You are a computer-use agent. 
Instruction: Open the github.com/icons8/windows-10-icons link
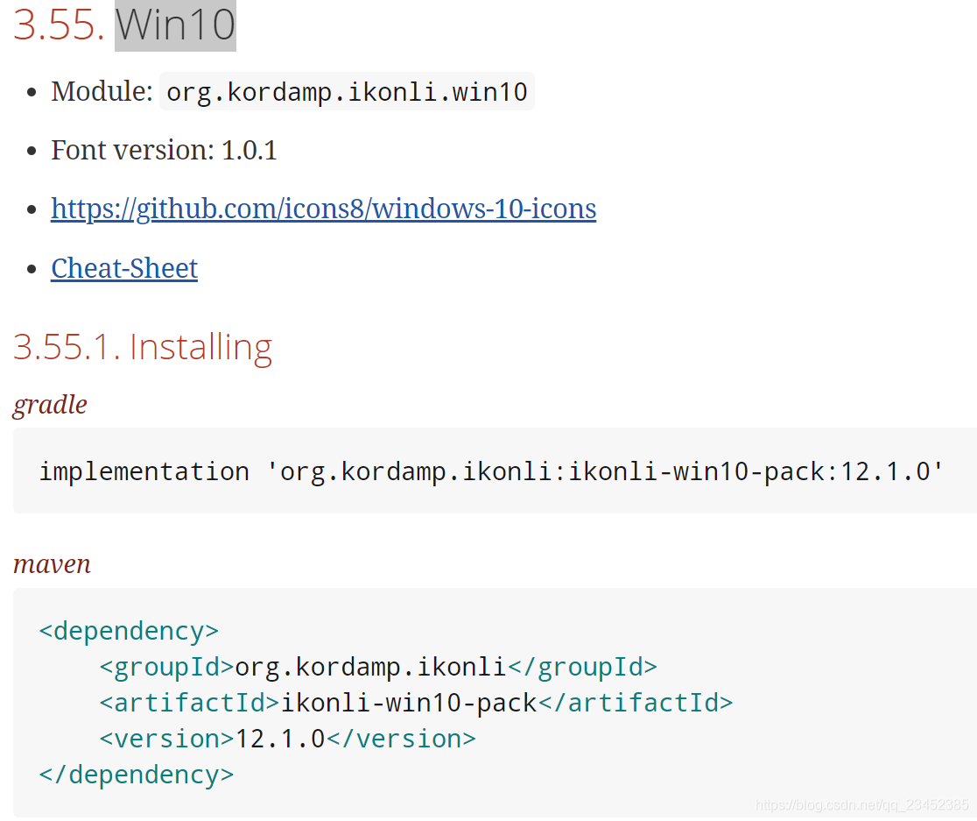coord(323,209)
